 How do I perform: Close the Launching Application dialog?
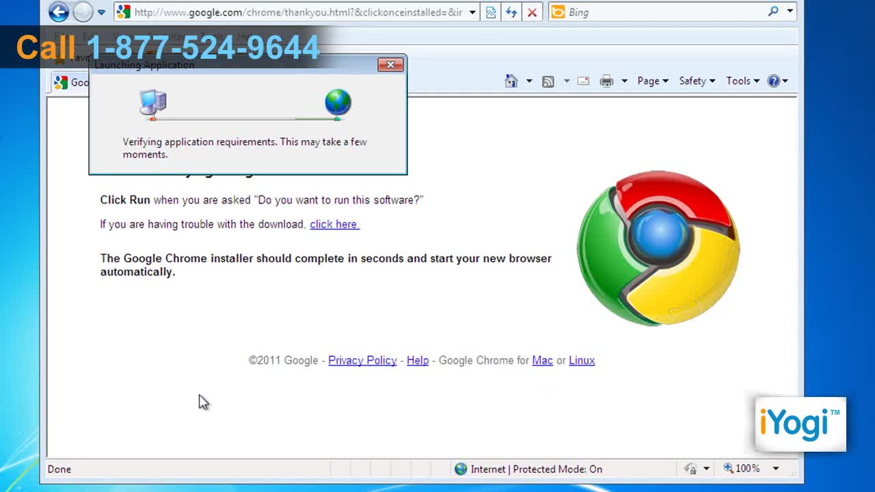[390, 64]
